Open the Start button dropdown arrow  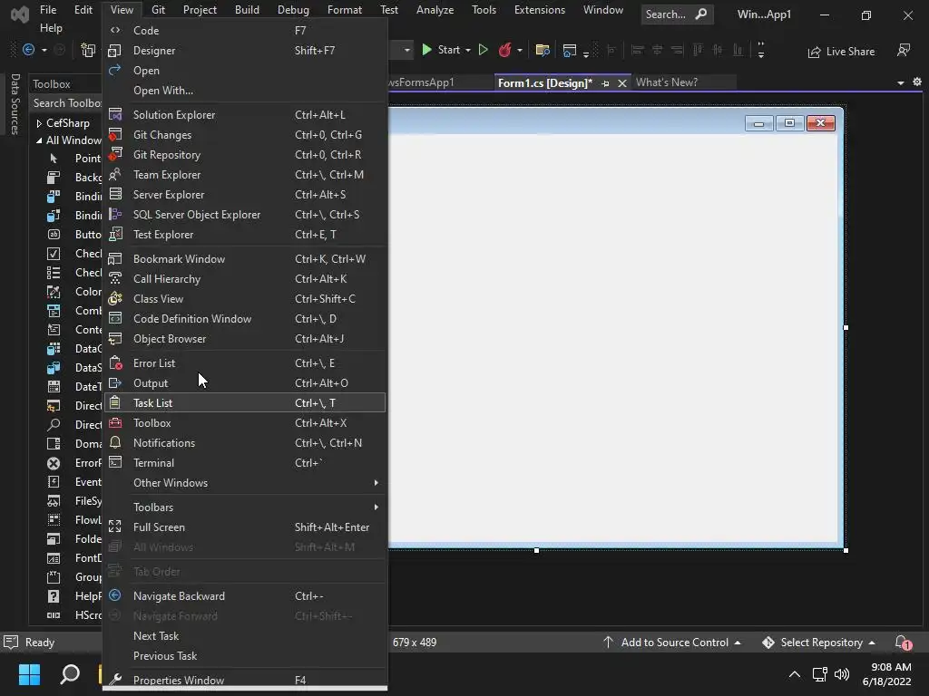pos(468,51)
